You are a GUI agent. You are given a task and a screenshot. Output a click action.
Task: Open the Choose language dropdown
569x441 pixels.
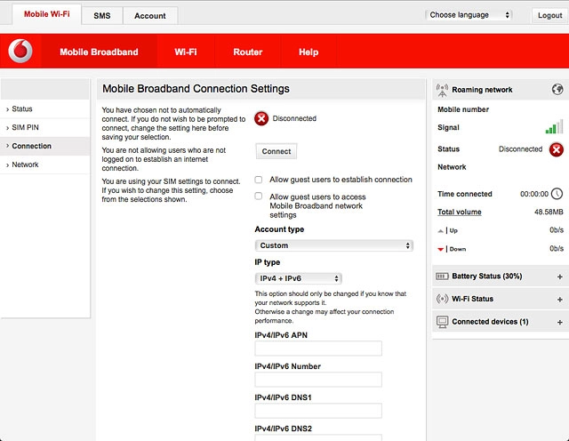pos(469,15)
